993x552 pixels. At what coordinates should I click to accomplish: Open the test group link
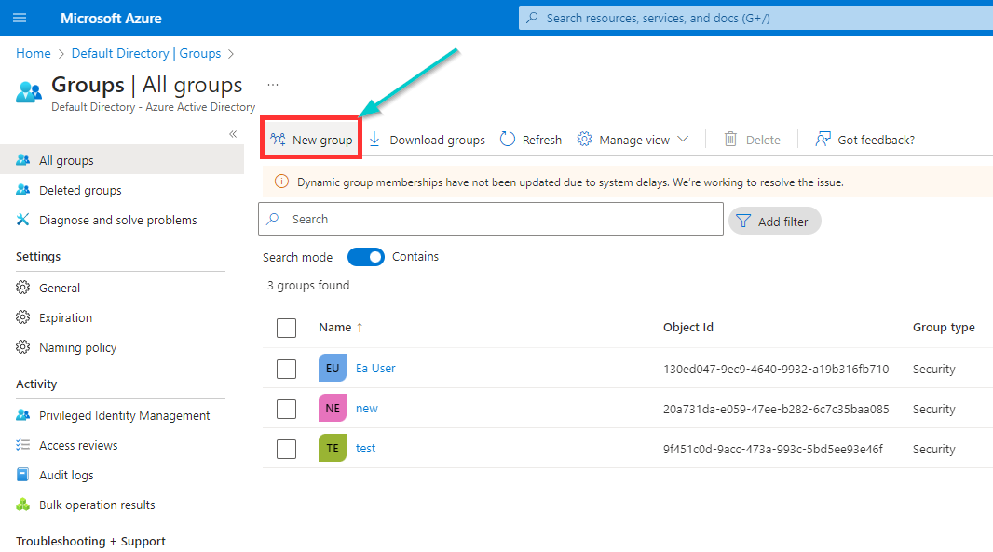(365, 448)
